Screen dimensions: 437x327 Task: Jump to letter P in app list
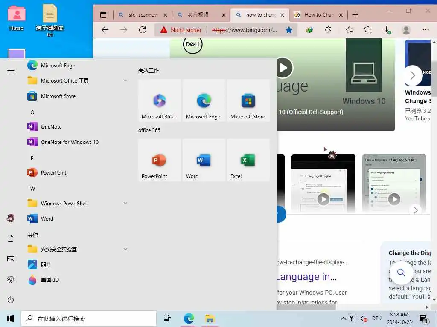point(32,158)
